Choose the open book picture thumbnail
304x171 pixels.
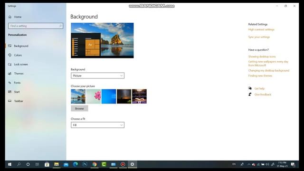tap(139, 96)
